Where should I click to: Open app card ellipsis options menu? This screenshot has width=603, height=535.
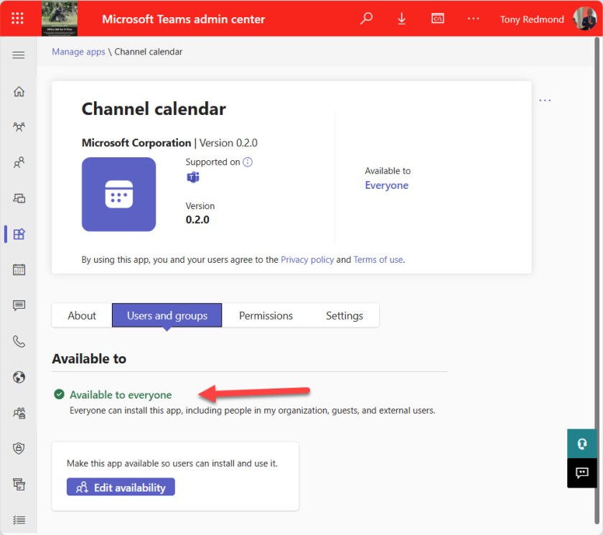(x=545, y=100)
